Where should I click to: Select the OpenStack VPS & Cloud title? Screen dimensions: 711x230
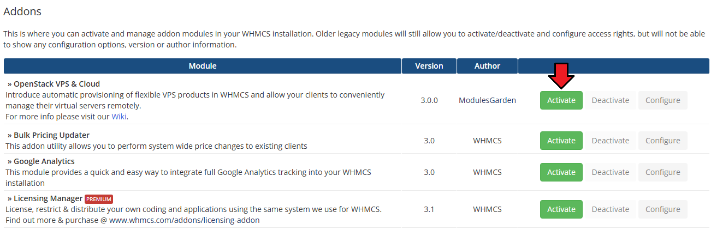pos(56,84)
